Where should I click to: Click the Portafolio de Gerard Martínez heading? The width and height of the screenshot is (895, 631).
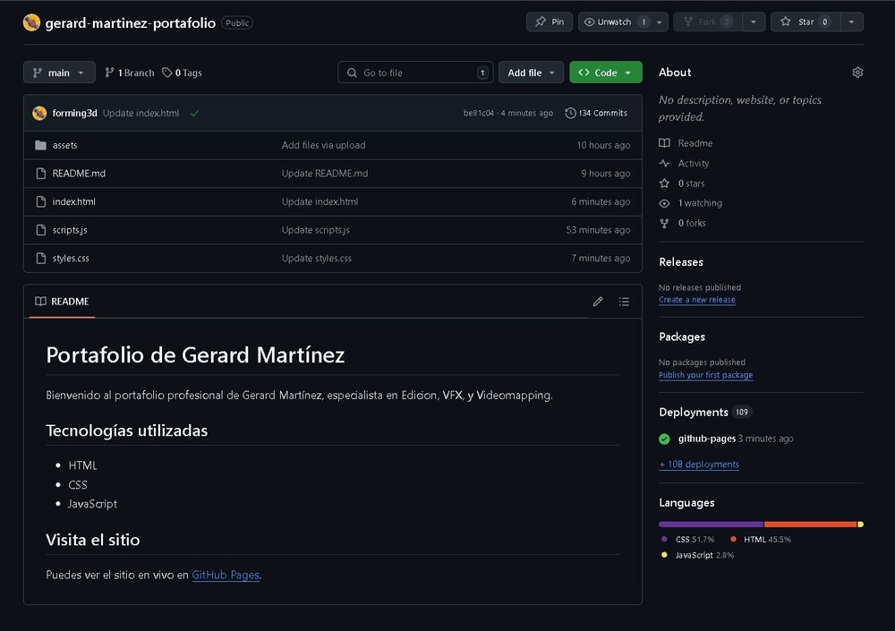pos(195,354)
